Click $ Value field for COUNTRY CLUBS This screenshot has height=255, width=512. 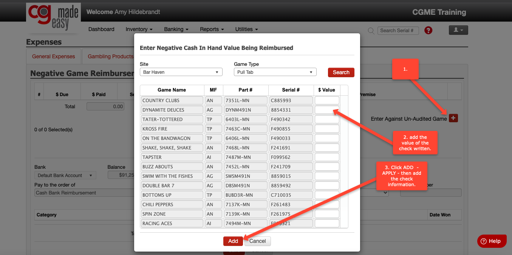pyautogui.click(x=327, y=100)
